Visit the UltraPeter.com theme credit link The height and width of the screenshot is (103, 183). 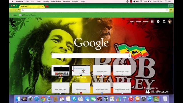click(x=160, y=92)
